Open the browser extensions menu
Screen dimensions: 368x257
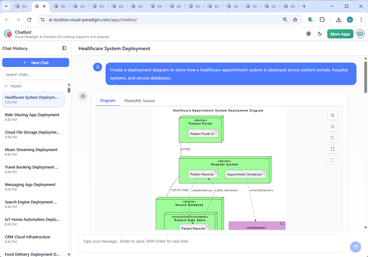tap(323, 19)
